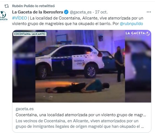Click the COCENTAINA (ALICANTE) location label
This screenshot has height=133, width=155.
(30, 34)
